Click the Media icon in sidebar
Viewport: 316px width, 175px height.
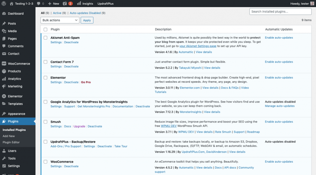(x=4, y=31)
